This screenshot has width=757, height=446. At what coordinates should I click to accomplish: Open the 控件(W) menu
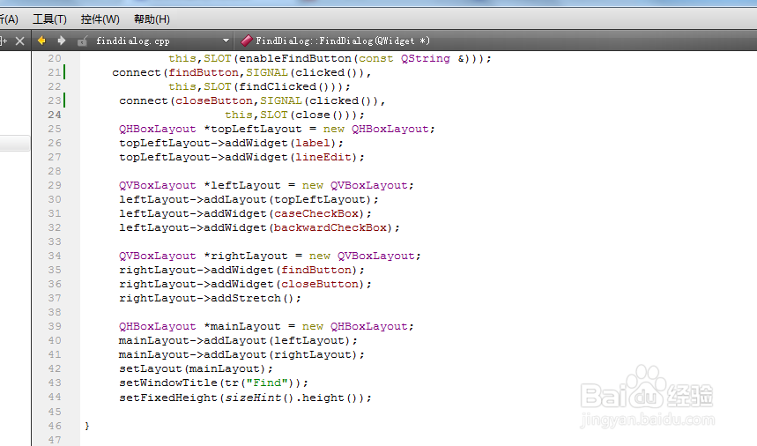coord(100,19)
